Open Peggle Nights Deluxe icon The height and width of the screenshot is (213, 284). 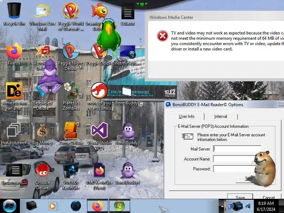click(x=71, y=56)
